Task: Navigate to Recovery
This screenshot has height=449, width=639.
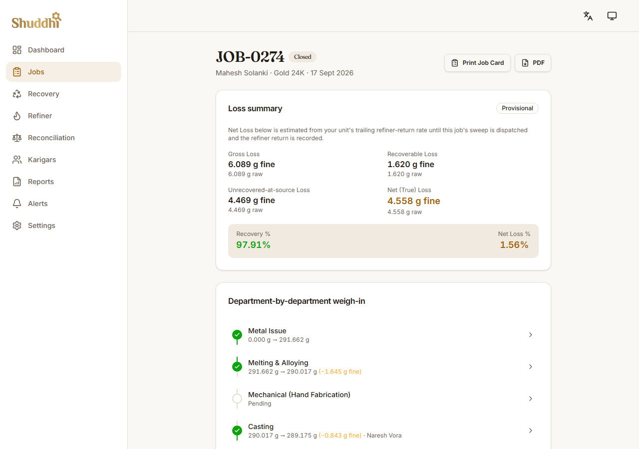Action: tap(63, 94)
